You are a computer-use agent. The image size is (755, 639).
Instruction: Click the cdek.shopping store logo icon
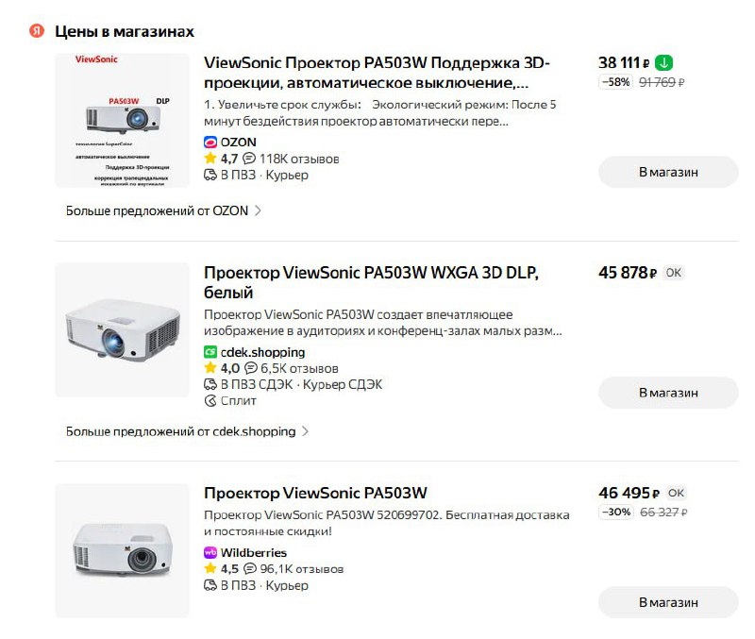[210, 352]
